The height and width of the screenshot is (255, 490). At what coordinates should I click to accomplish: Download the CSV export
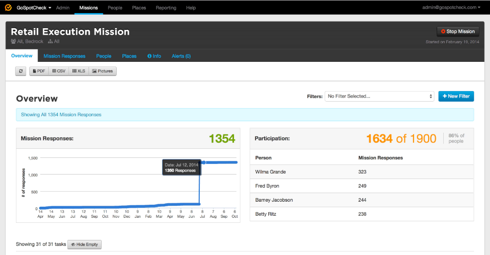coord(59,71)
